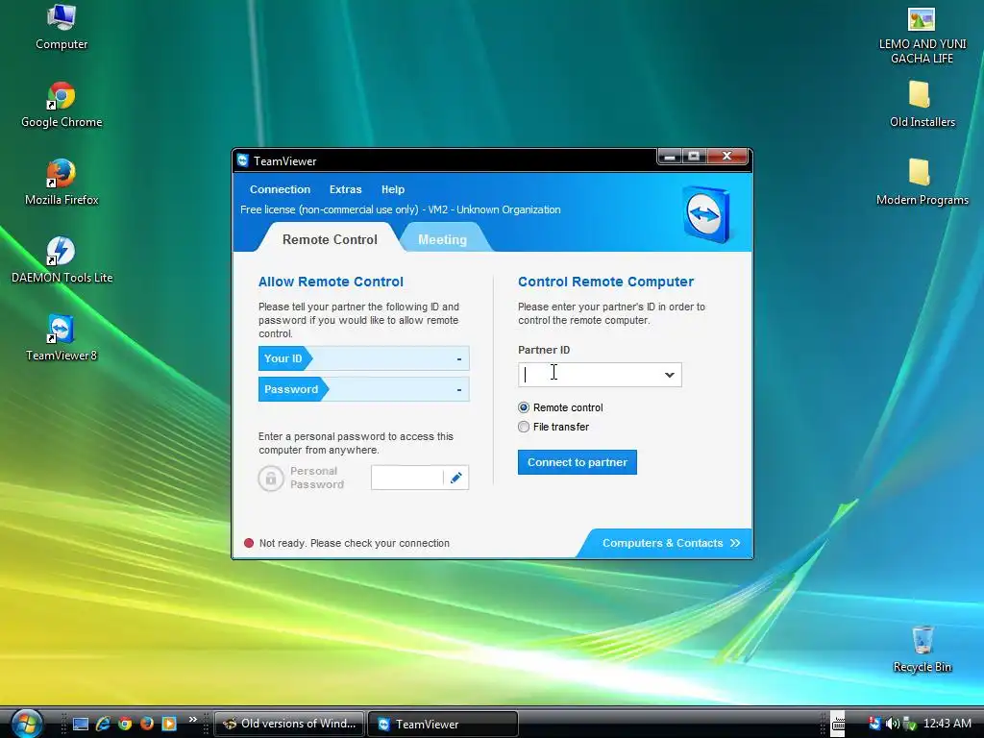Click Show Desktop in Quick Launch

tap(81, 724)
